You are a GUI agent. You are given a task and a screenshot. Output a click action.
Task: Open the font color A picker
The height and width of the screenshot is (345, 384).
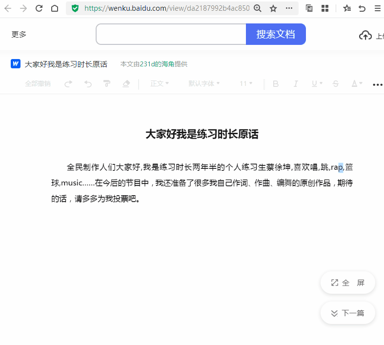click(x=357, y=84)
